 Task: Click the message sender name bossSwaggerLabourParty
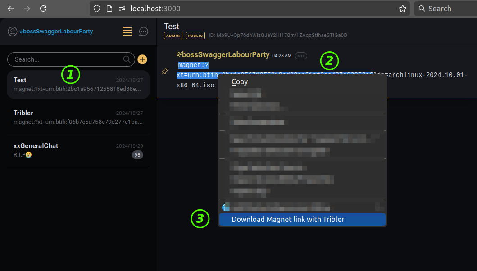point(225,55)
